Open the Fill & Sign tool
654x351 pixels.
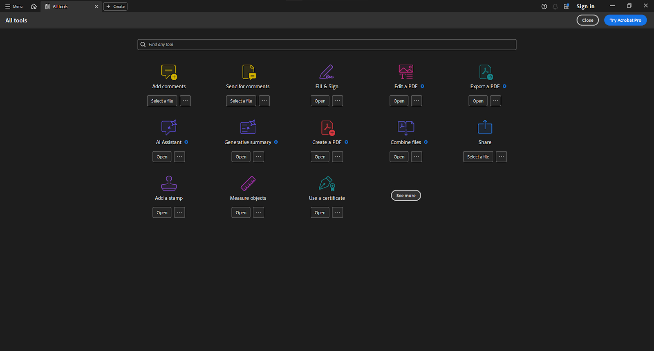click(320, 101)
